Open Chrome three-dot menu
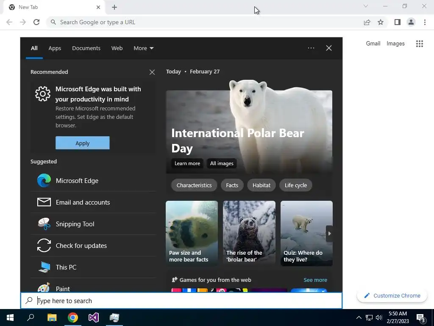 coord(425,22)
